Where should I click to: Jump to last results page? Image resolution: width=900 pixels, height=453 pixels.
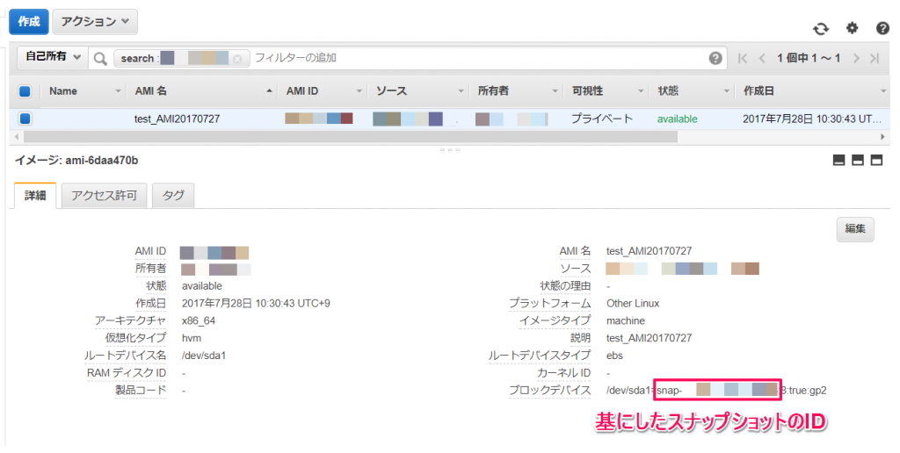click(x=875, y=58)
